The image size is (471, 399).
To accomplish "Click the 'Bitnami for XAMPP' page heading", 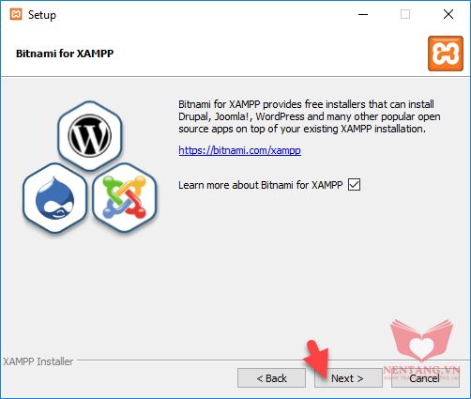I will click(65, 54).
